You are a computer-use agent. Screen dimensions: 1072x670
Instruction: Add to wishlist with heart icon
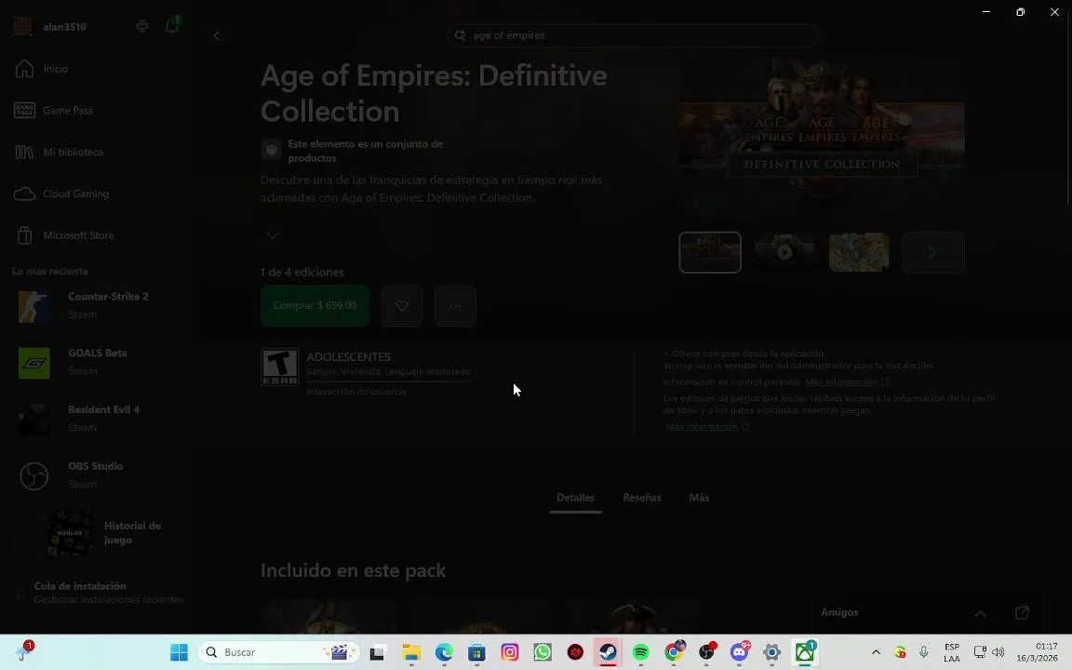pyautogui.click(x=402, y=305)
